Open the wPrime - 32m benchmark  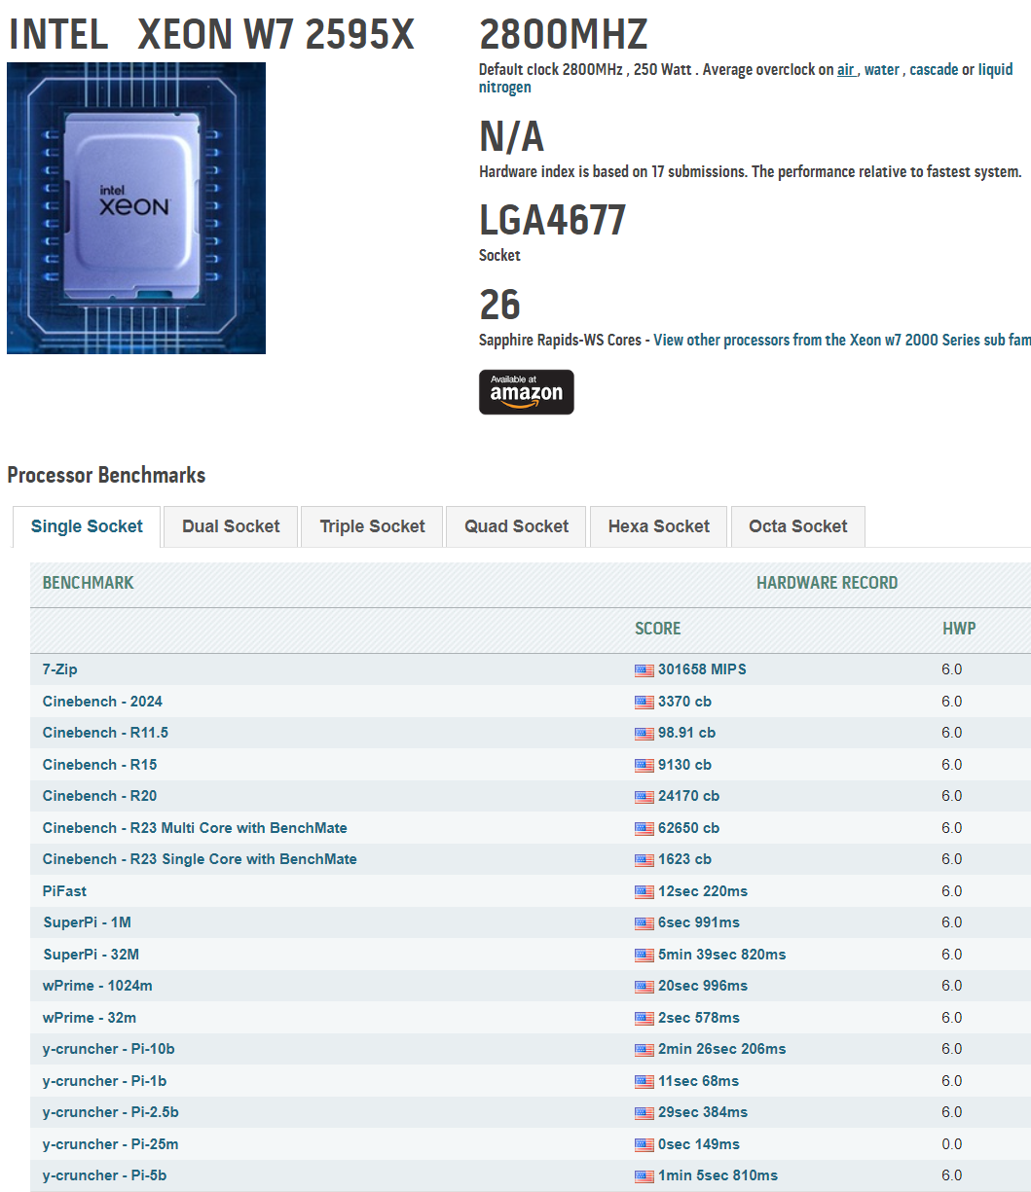90,1018
